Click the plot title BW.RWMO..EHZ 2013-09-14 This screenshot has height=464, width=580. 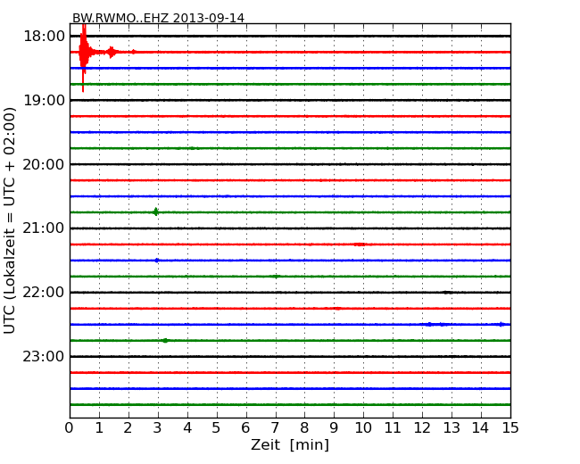(158, 18)
